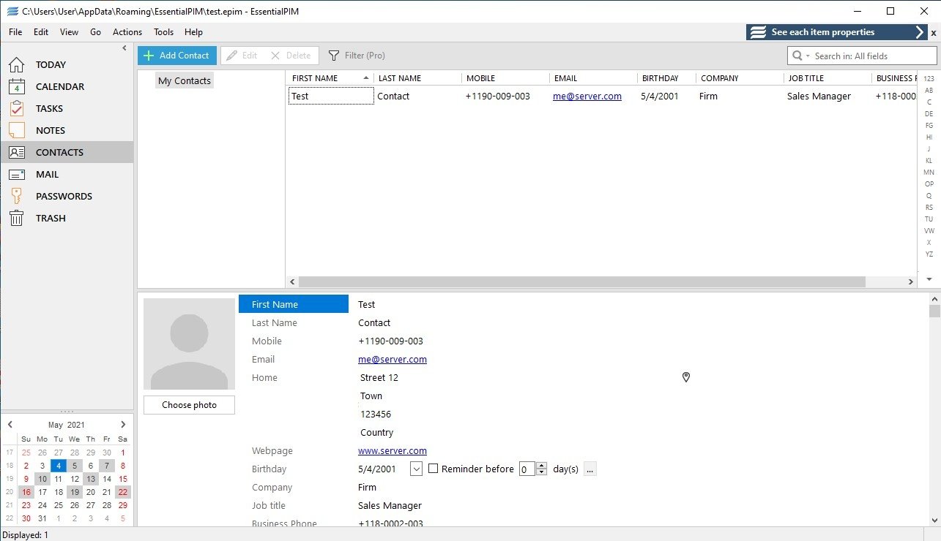Image resolution: width=941 pixels, height=541 pixels.
Task: Click the Add Contact button
Action: 177,56
